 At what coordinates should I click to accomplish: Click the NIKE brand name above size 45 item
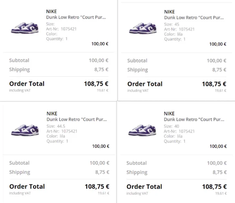click(169, 12)
